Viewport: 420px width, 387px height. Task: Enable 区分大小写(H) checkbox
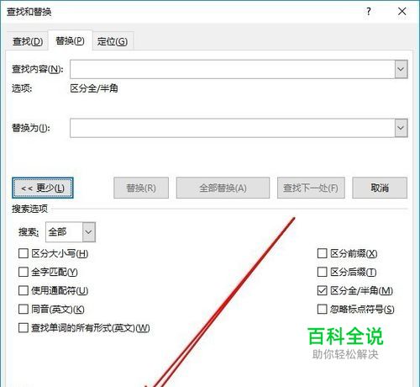pos(24,253)
